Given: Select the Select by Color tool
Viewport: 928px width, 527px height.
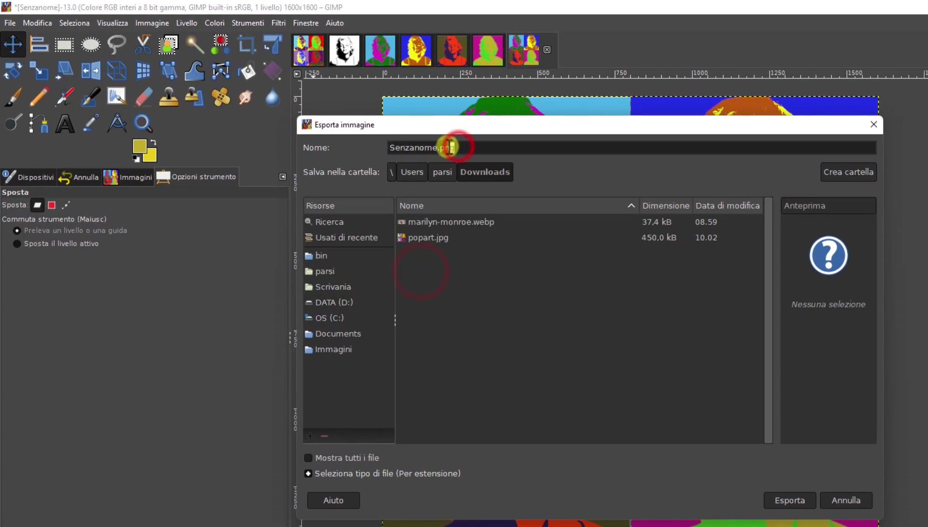Looking at the screenshot, I should click(221, 44).
